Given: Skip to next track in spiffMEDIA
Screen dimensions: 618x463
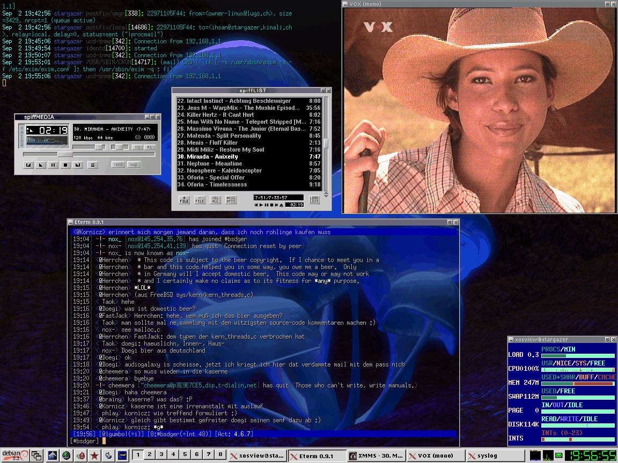Looking at the screenshot, I should tap(78, 165).
